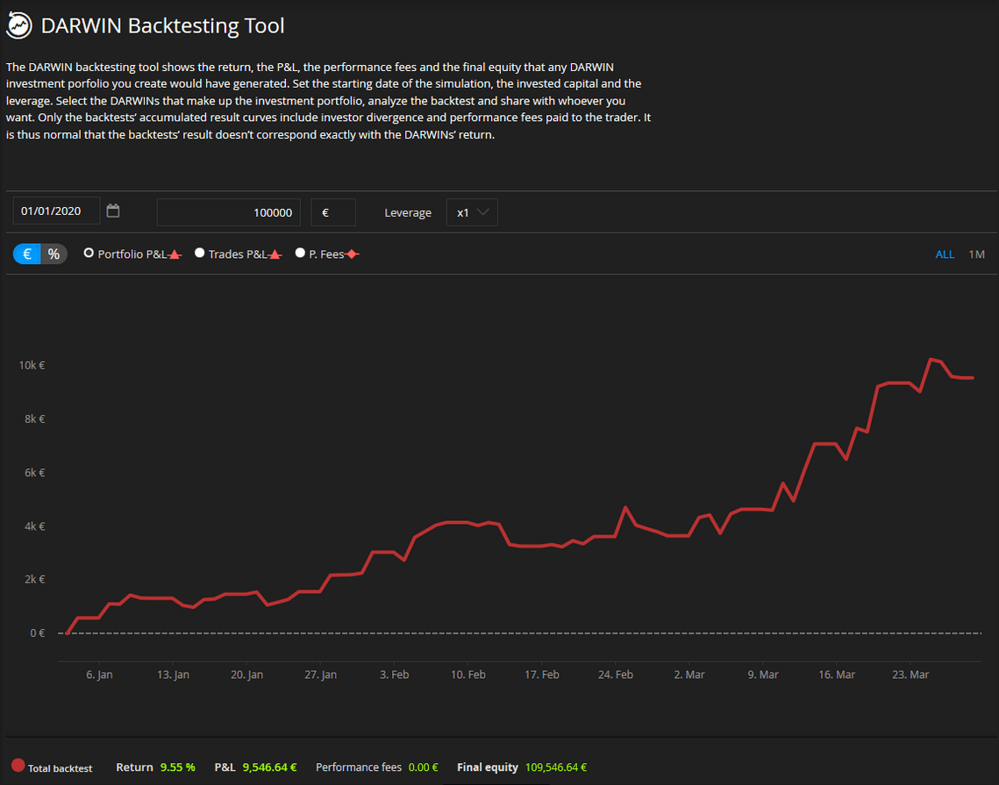Click the 2. Mar date label

pyautogui.click(x=689, y=674)
